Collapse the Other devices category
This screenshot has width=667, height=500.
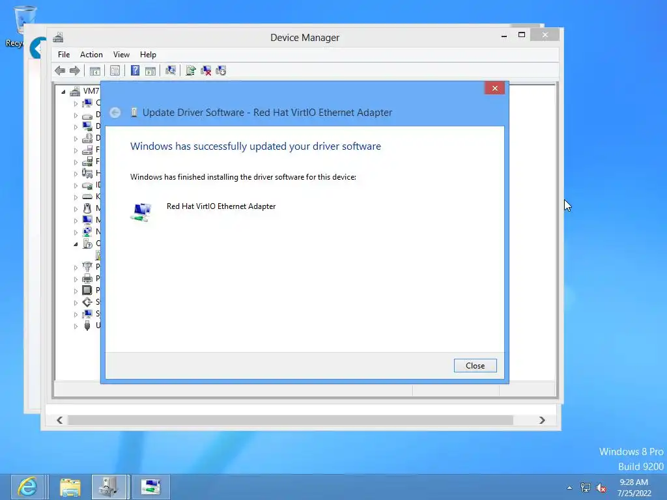[x=76, y=244]
